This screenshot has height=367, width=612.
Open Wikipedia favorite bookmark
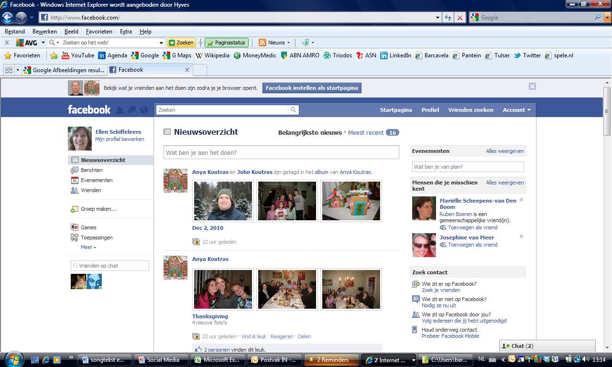[212, 55]
